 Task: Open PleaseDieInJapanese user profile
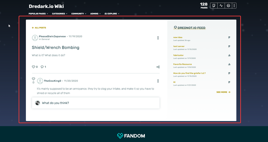point(52,37)
